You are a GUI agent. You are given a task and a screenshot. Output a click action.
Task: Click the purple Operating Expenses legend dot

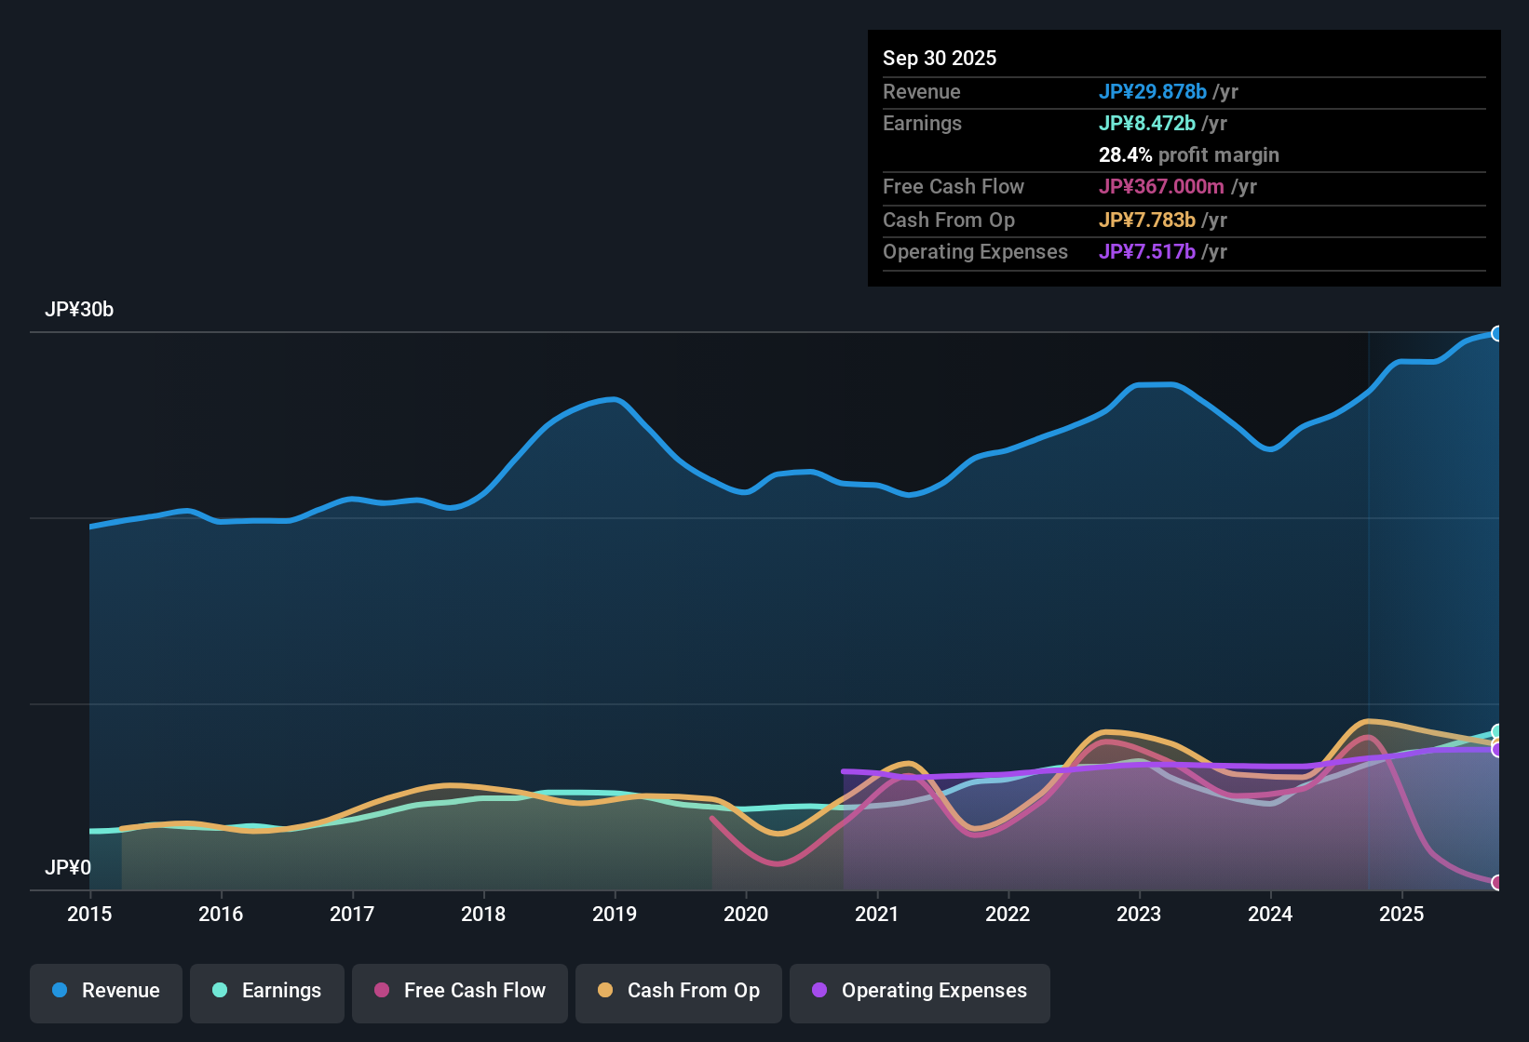coord(819,991)
